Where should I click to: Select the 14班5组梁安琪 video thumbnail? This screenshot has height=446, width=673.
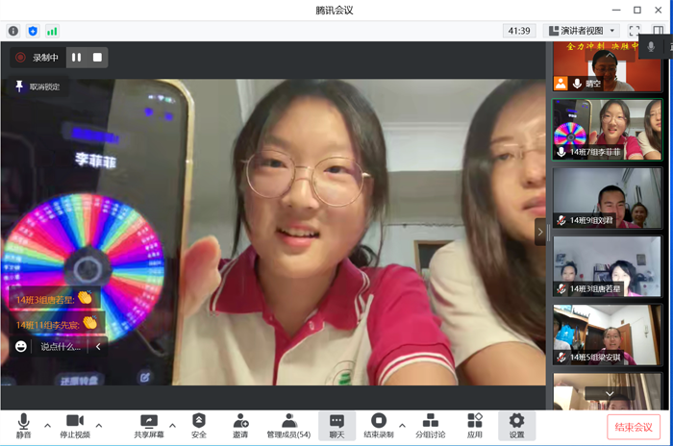pyautogui.click(x=607, y=334)
